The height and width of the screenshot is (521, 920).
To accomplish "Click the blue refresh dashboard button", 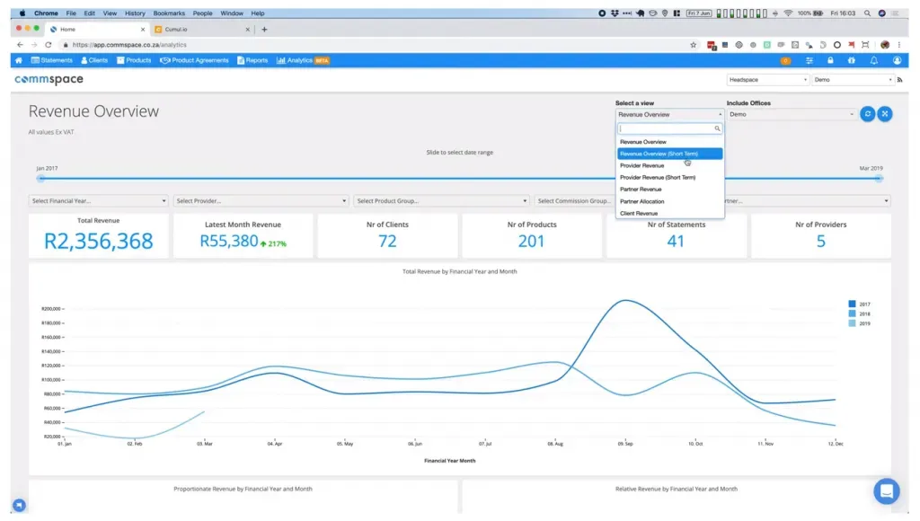I will [867, 114].
